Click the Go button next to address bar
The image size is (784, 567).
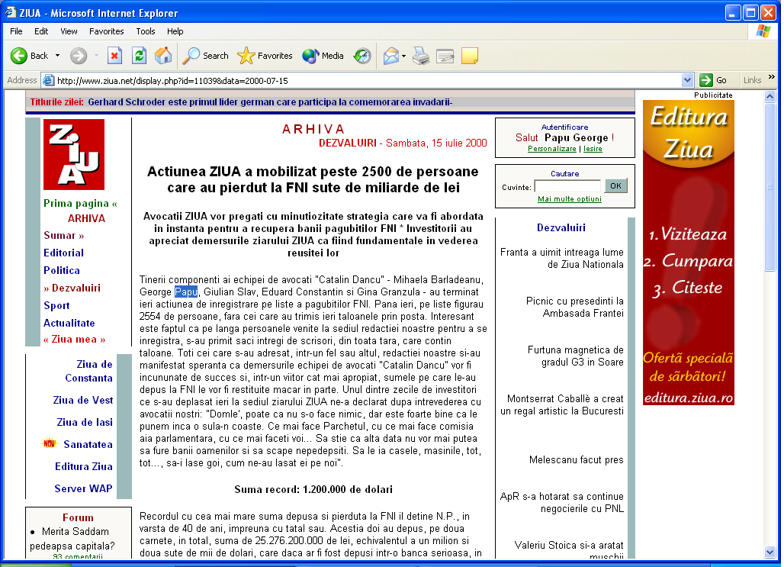714,80
